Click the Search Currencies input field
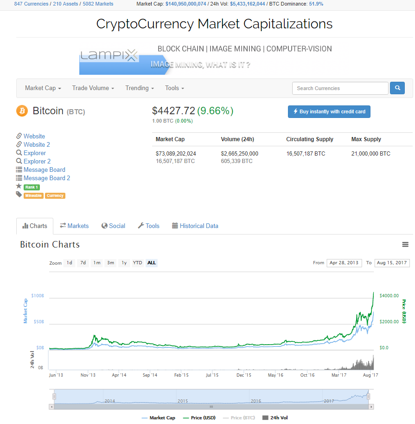Image resolution: width=415 pixels, height=424 pixels. 340,88
